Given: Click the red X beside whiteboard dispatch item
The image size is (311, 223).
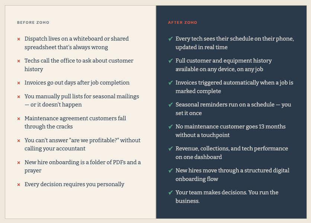Looking at the screenshot, I should click(x=19, y=39).
